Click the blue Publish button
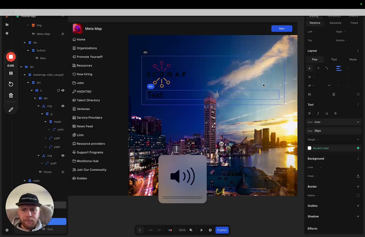This screenshot has height=237, width=365. coord(222,230)
